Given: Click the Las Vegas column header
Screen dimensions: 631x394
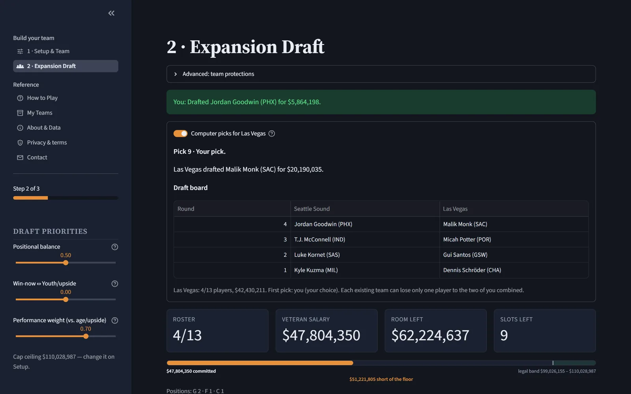Looking at the screenshot, I should coord(514,209).
